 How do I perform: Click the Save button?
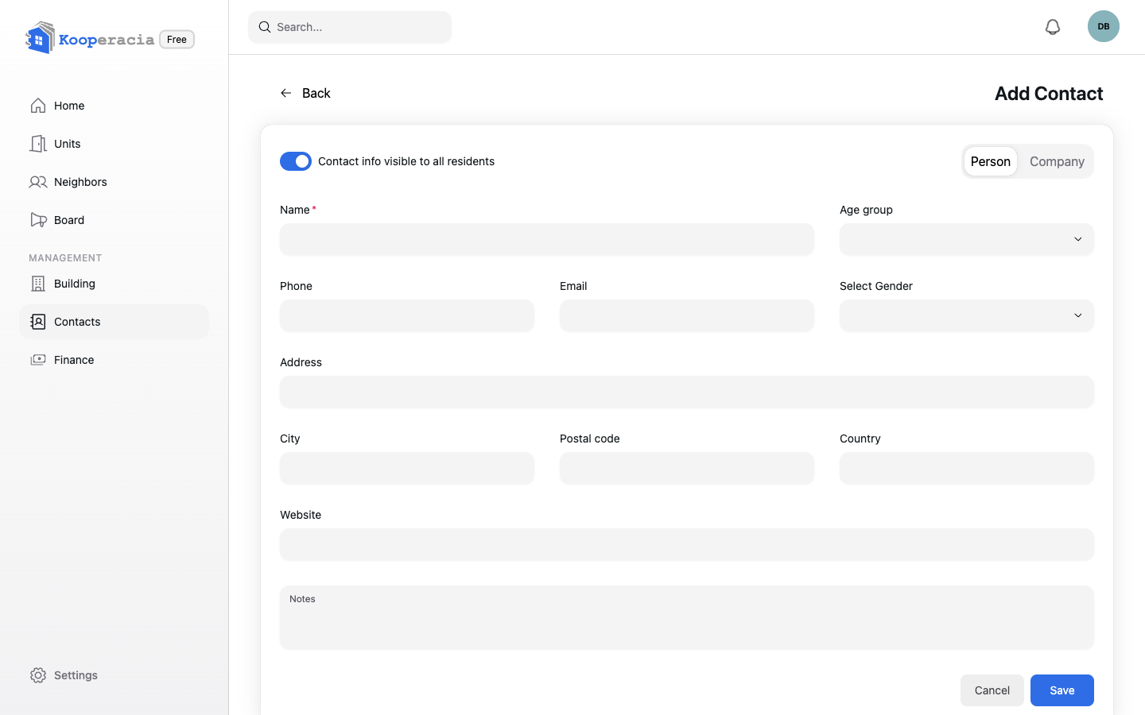[x=1062, y=690]
